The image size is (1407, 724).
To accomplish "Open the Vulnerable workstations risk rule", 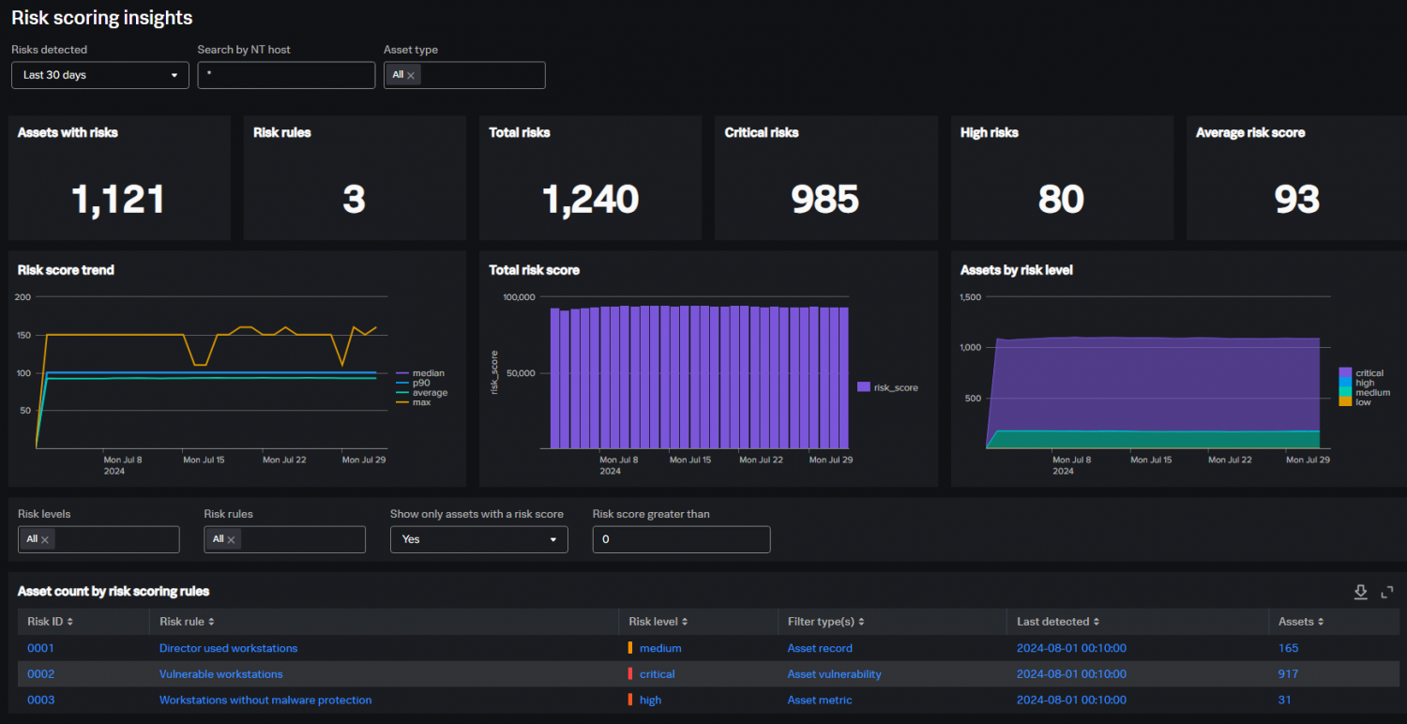I will click(221, 673).
